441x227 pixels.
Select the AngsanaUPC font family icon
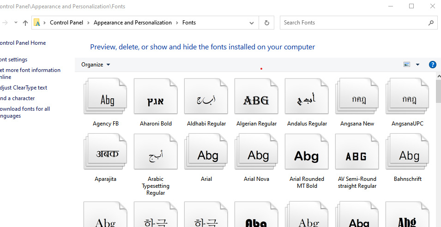[407, 96]
